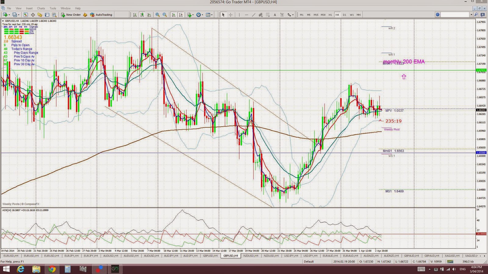
Task: Expand the new chart dropdown arrow
Action: coord(9,15)
